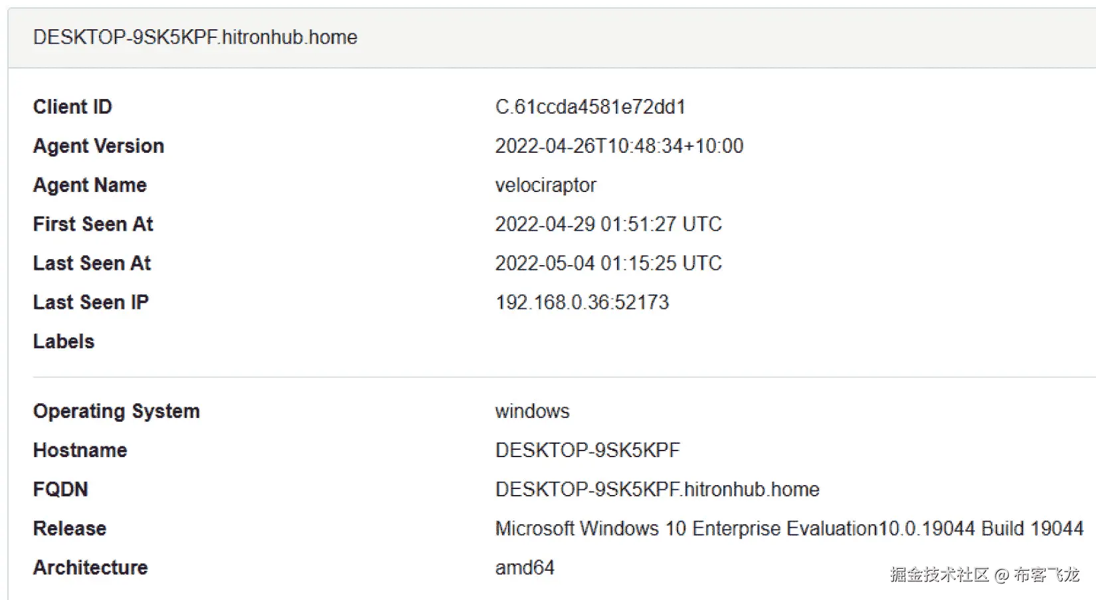The width and height of the screenshot is (1096, 600).
Task: Click the First Seen At timestamp value
Action: click(608, 225)
